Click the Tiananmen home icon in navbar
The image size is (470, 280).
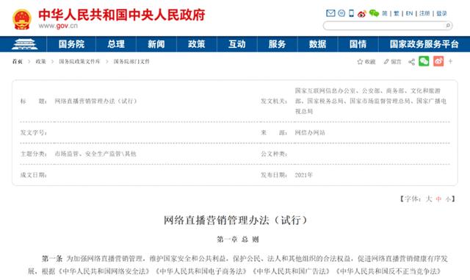point(24,44)
